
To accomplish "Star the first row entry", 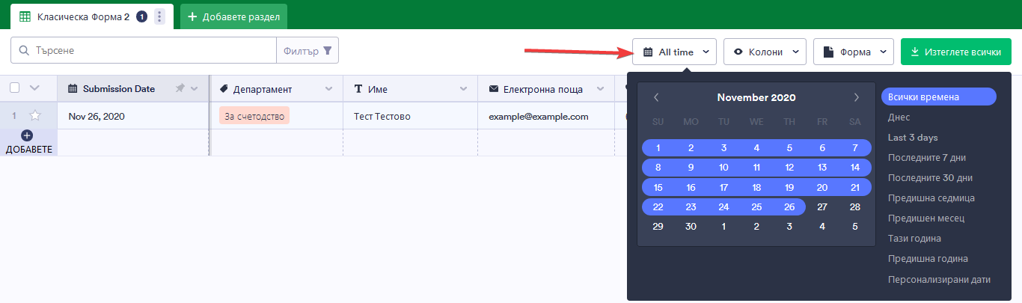I will tap(34, 116).
